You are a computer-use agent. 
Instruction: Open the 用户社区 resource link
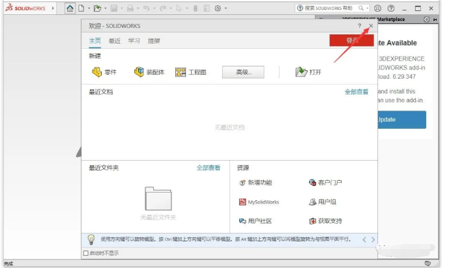255,221
